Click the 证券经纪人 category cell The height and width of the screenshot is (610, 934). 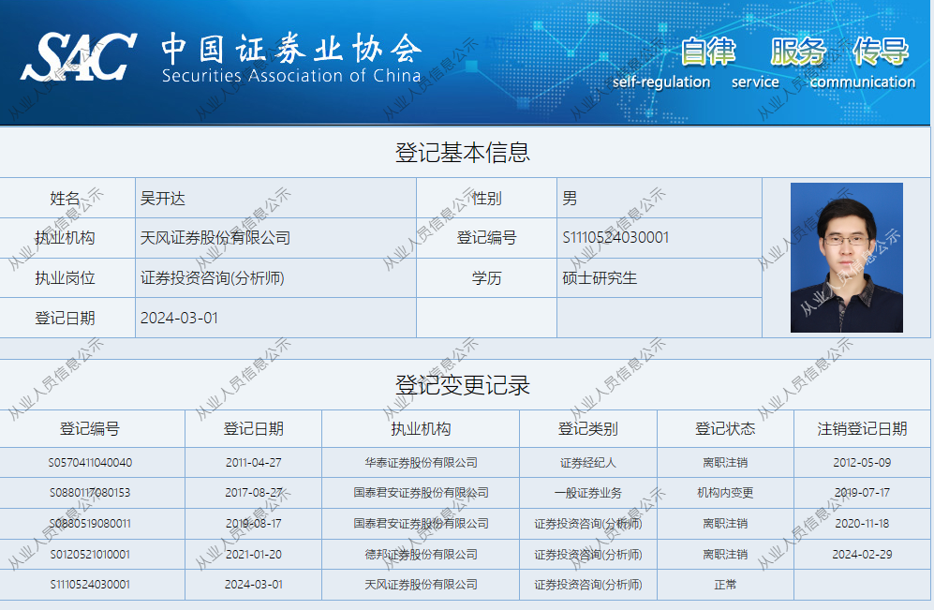point(588,463)
